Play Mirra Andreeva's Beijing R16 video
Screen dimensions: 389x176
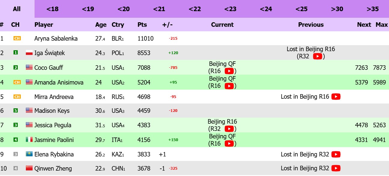coord(336,97)
